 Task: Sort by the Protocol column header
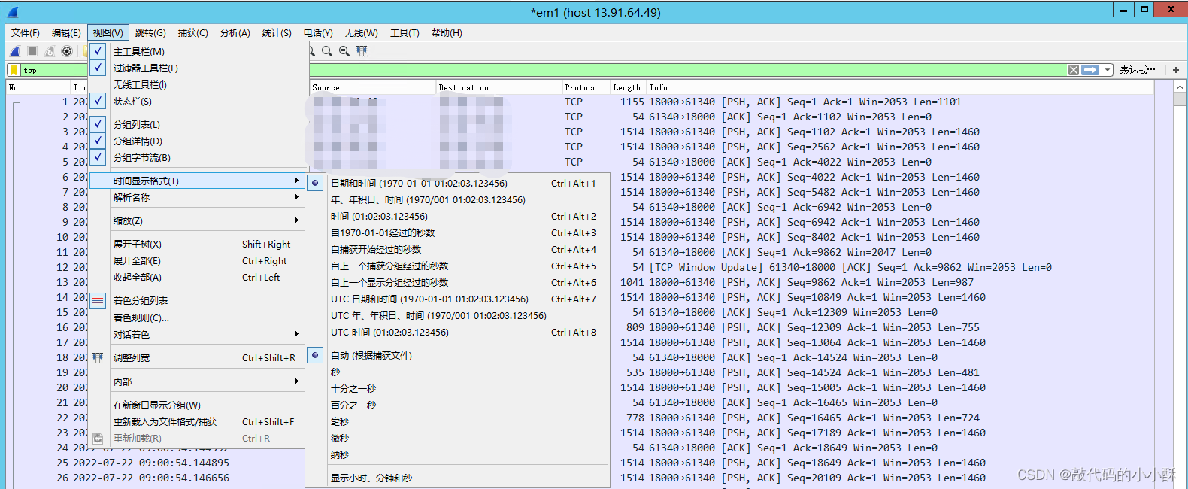[586, 87]
